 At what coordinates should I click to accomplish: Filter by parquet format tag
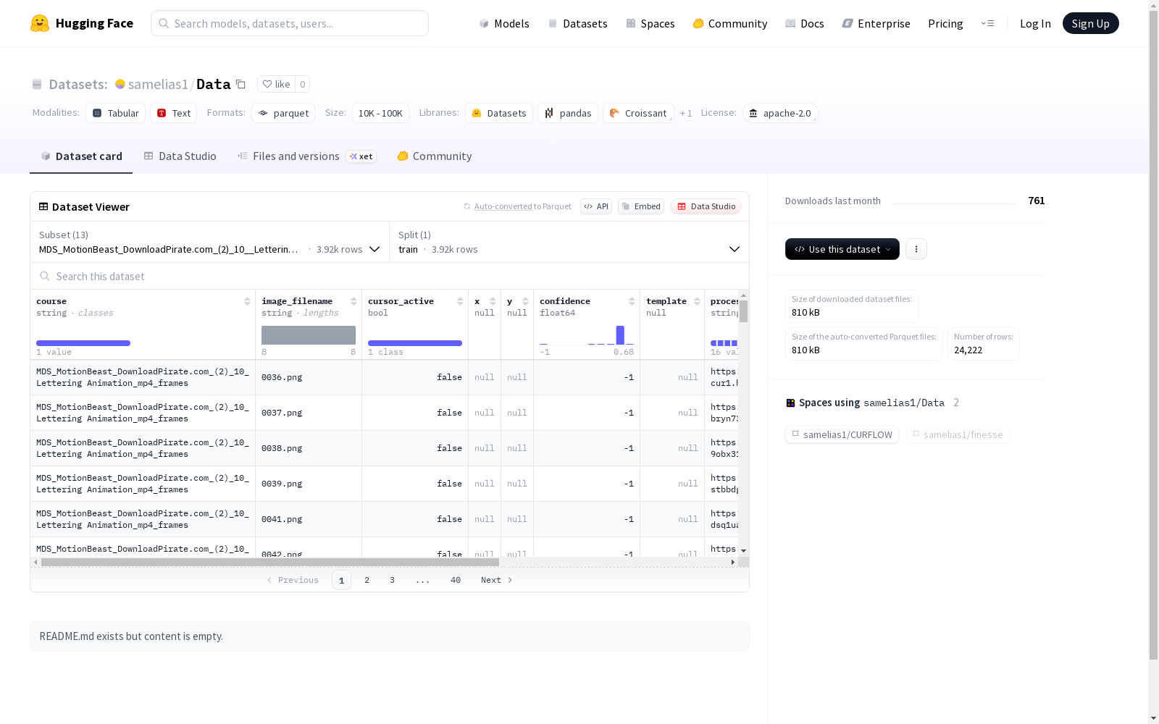283,113
